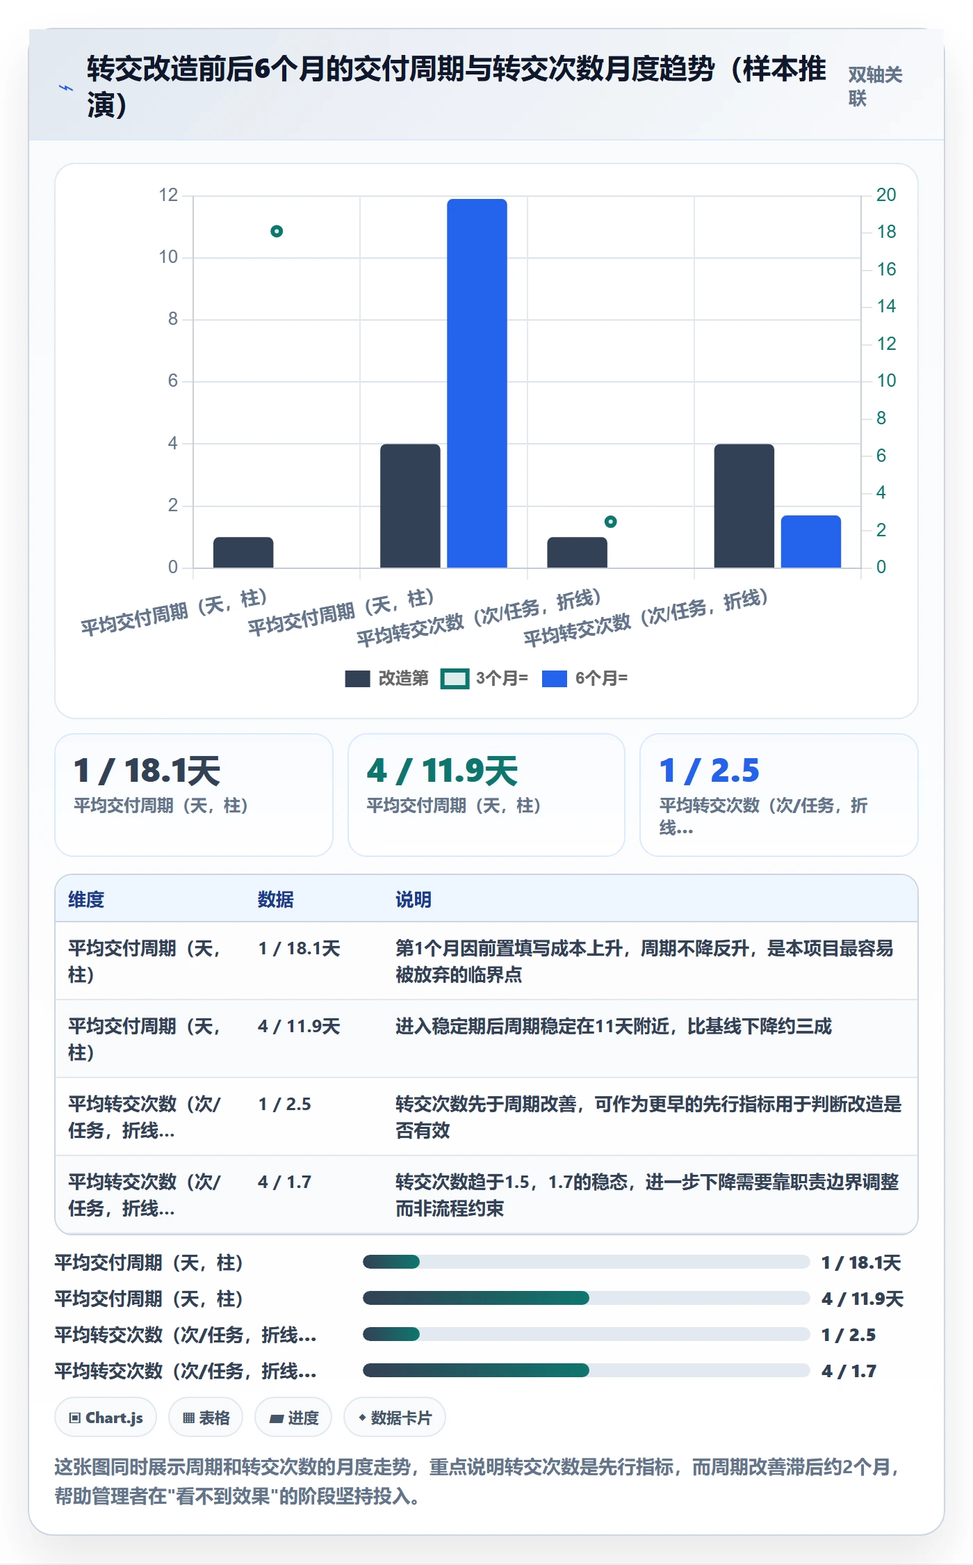This screenshot has height=1565, width=973.
Task: Toggle the 改造第 legend swatch
Action: 357,679
